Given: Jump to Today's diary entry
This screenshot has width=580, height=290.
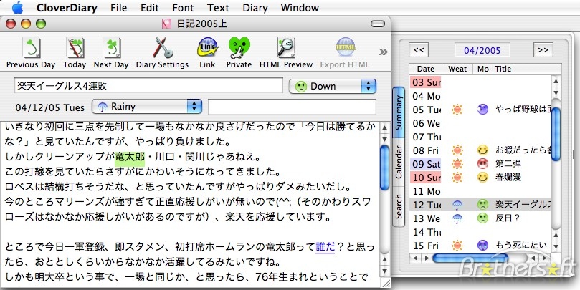Looking at the screenshot, I should [75, 53].
